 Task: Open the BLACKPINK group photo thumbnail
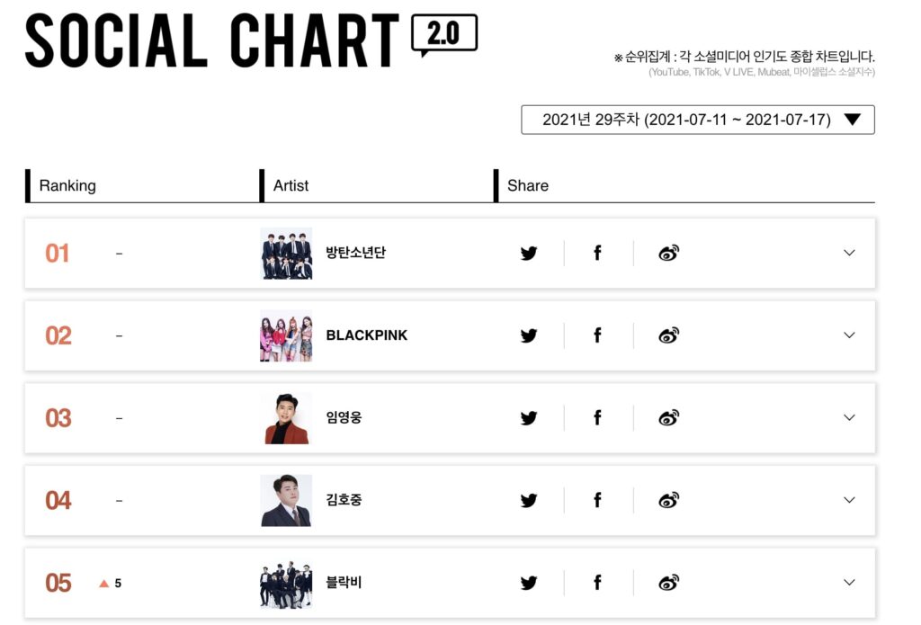(x=286, y=335)
